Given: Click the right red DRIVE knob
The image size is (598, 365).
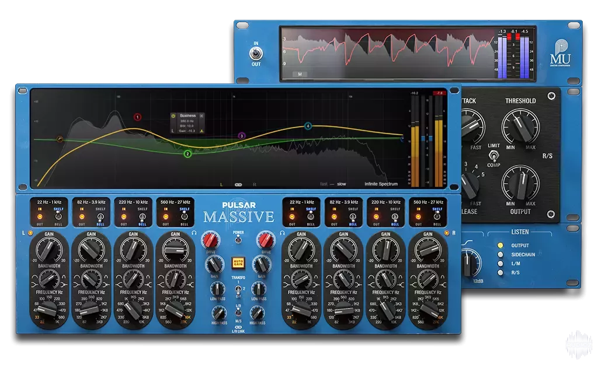Looking at the screenshot, I should (x=266, y=241).
